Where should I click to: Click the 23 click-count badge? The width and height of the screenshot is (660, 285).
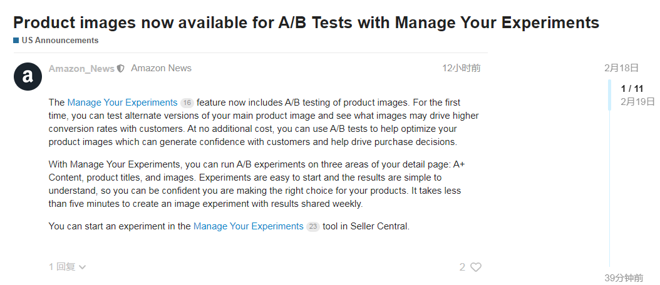[x=313, y=226]
